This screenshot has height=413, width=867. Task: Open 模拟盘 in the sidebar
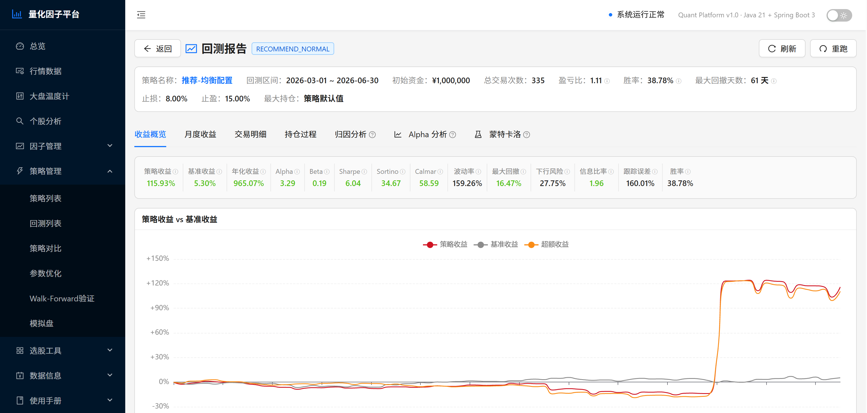coord(63,323)
